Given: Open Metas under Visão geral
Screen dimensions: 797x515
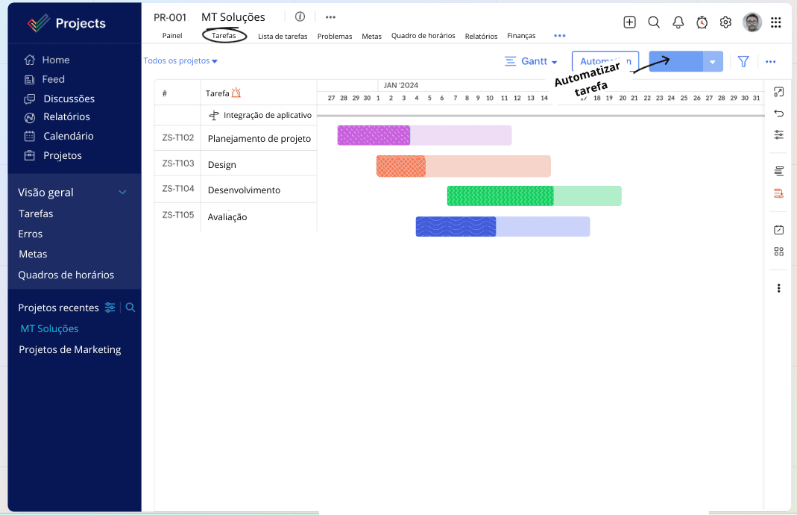Looking at the screenshot, I should tap(33, 254).
